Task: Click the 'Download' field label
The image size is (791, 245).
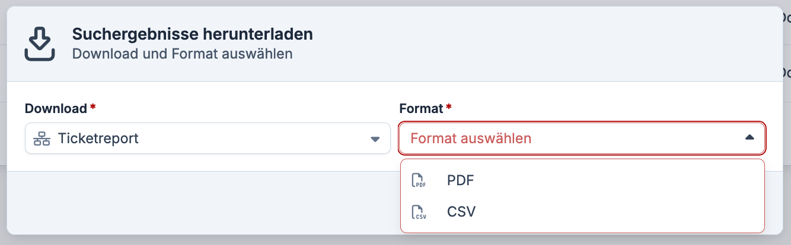Action: (56, 108)
